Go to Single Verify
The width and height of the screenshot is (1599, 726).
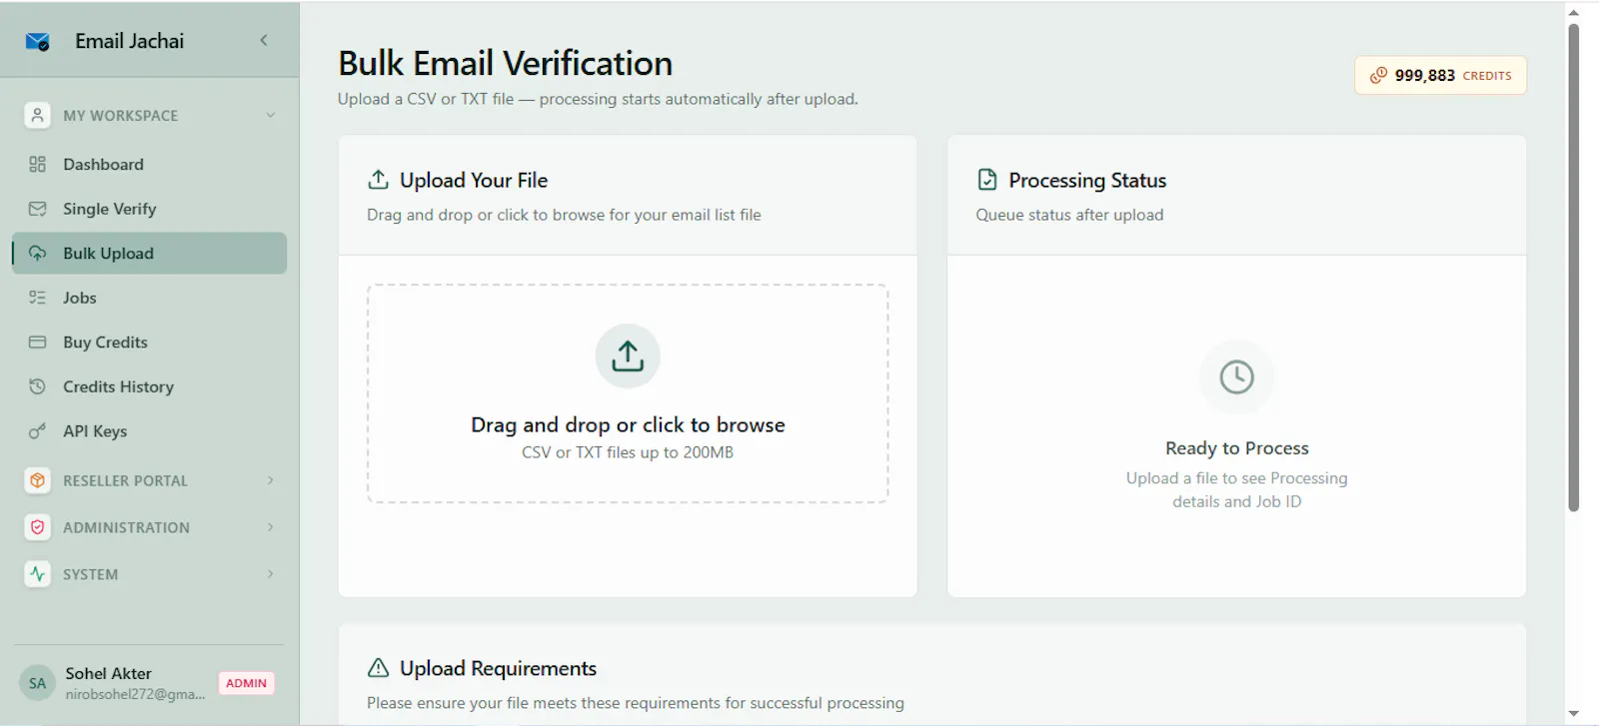pyautogui.click(x=149, y=209)
